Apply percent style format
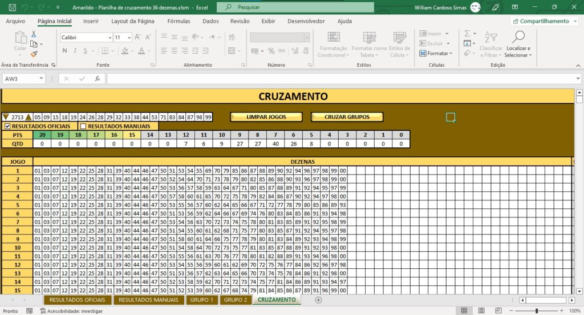This screenshot has width=584, height=315. (x=271, y=51)
